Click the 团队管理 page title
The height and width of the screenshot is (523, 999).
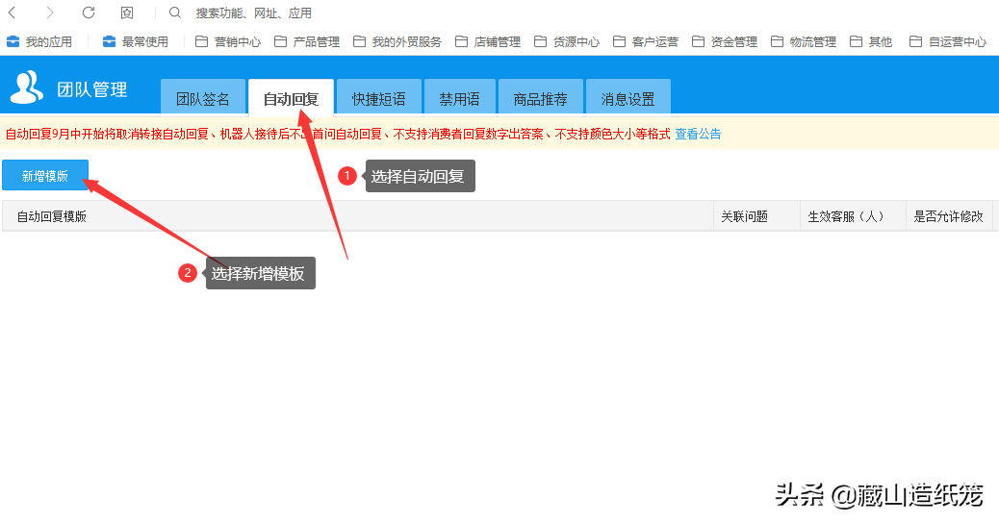click(91, 89)
